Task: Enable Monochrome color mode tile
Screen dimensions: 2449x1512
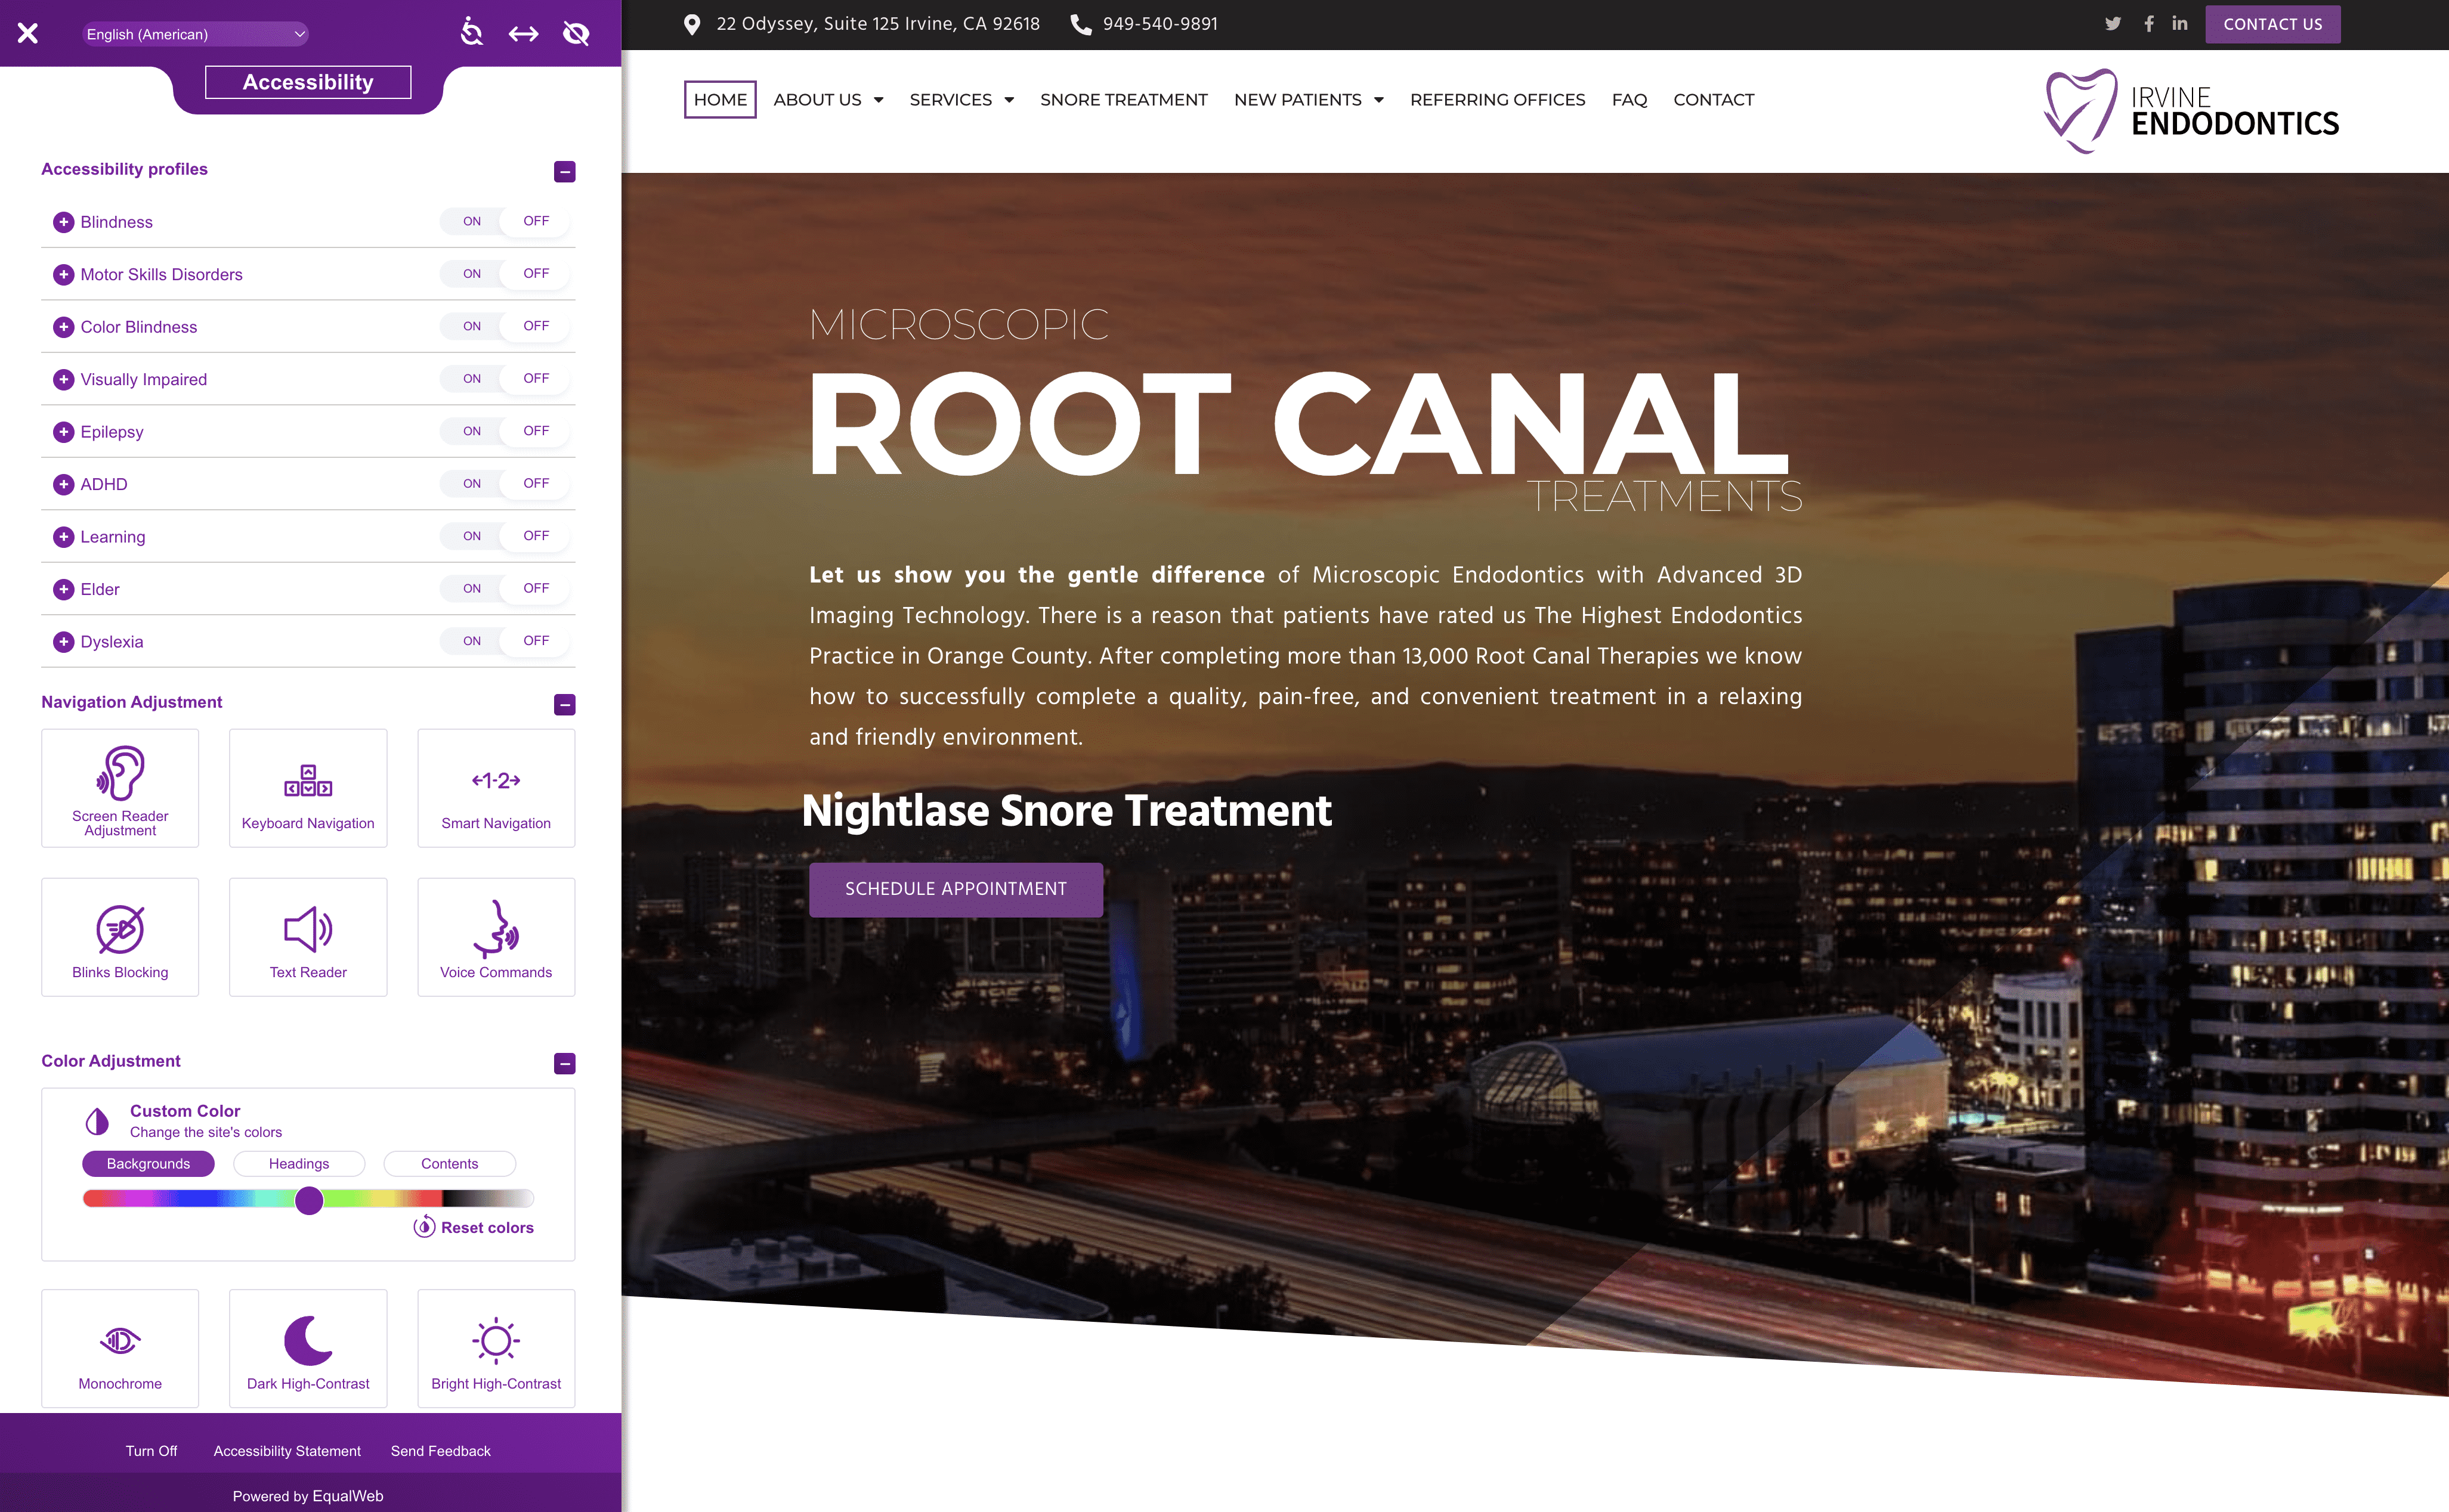Action: pos(120,1349)
